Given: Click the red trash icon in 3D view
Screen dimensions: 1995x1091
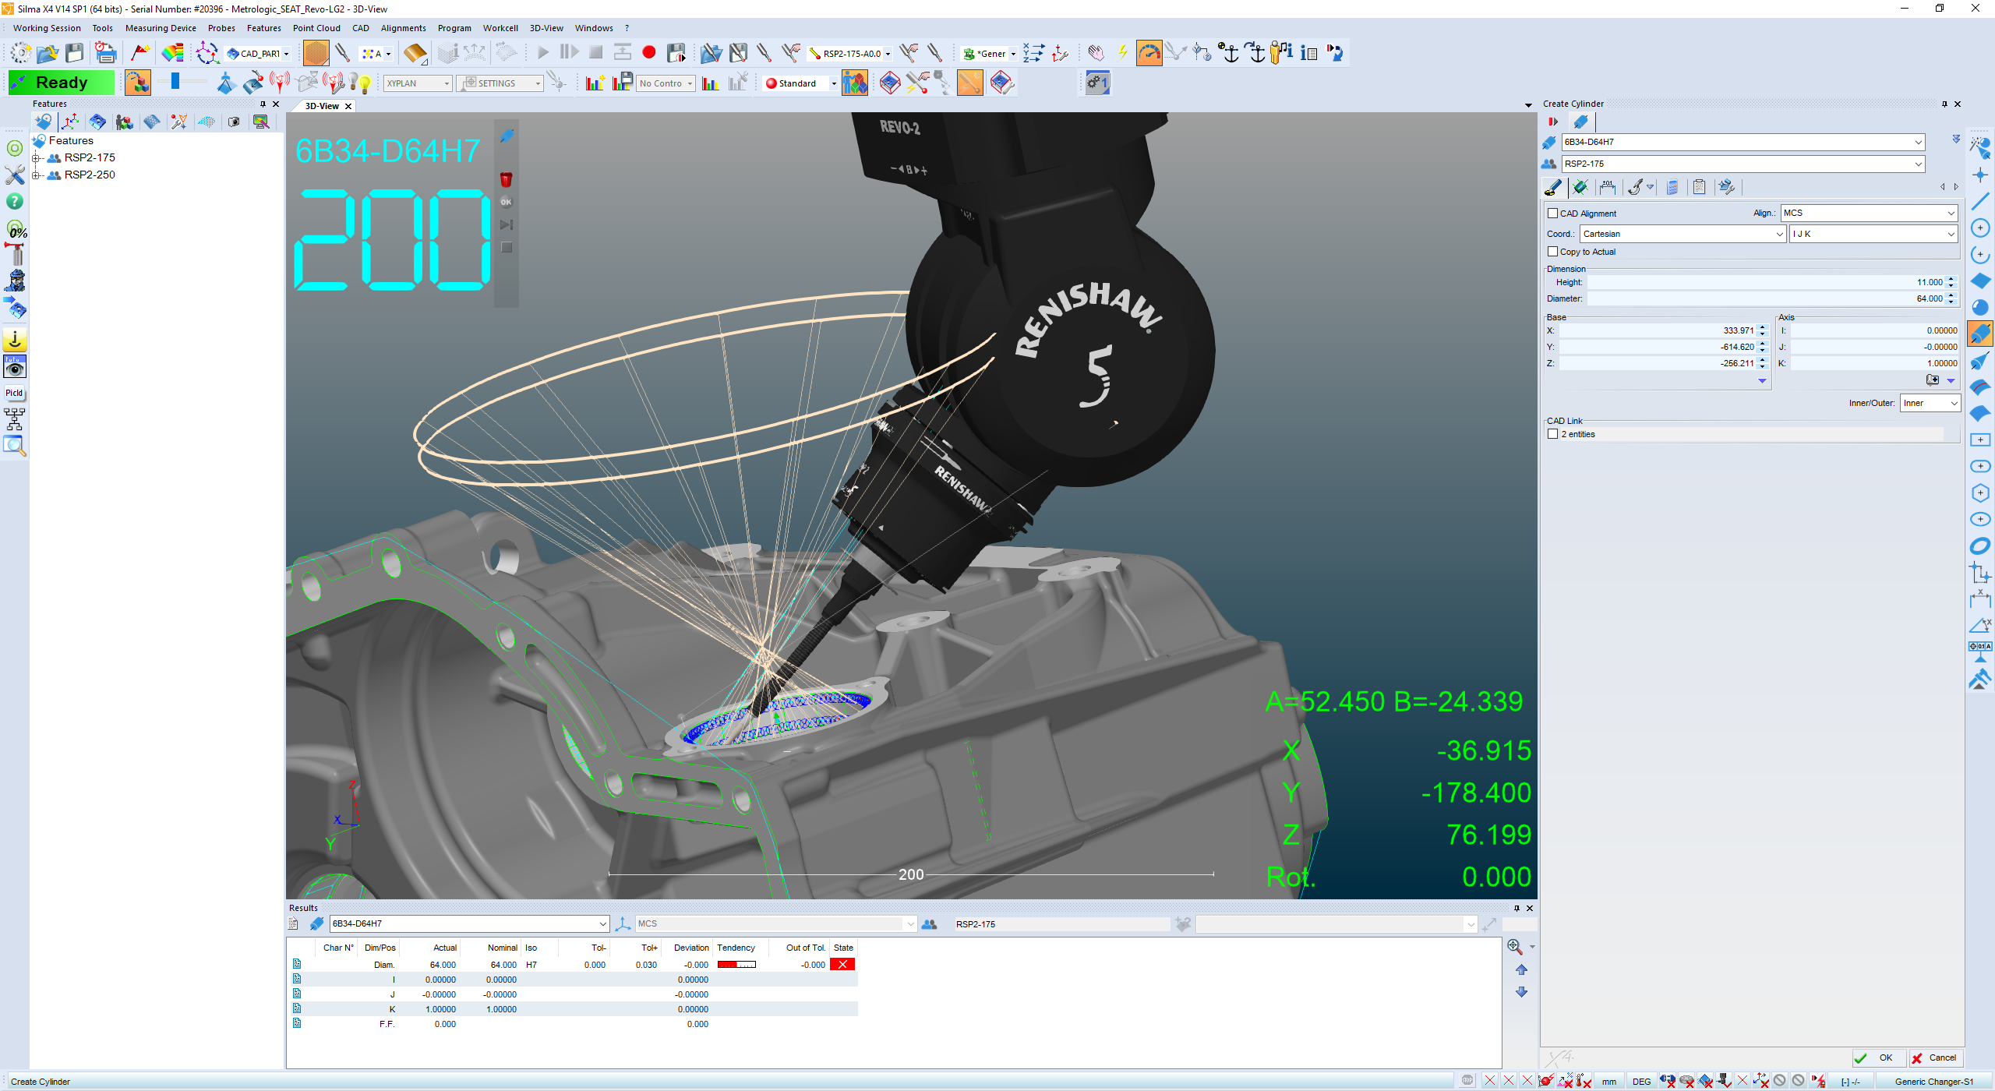Looking at the screenshot, I should [506, 180].
